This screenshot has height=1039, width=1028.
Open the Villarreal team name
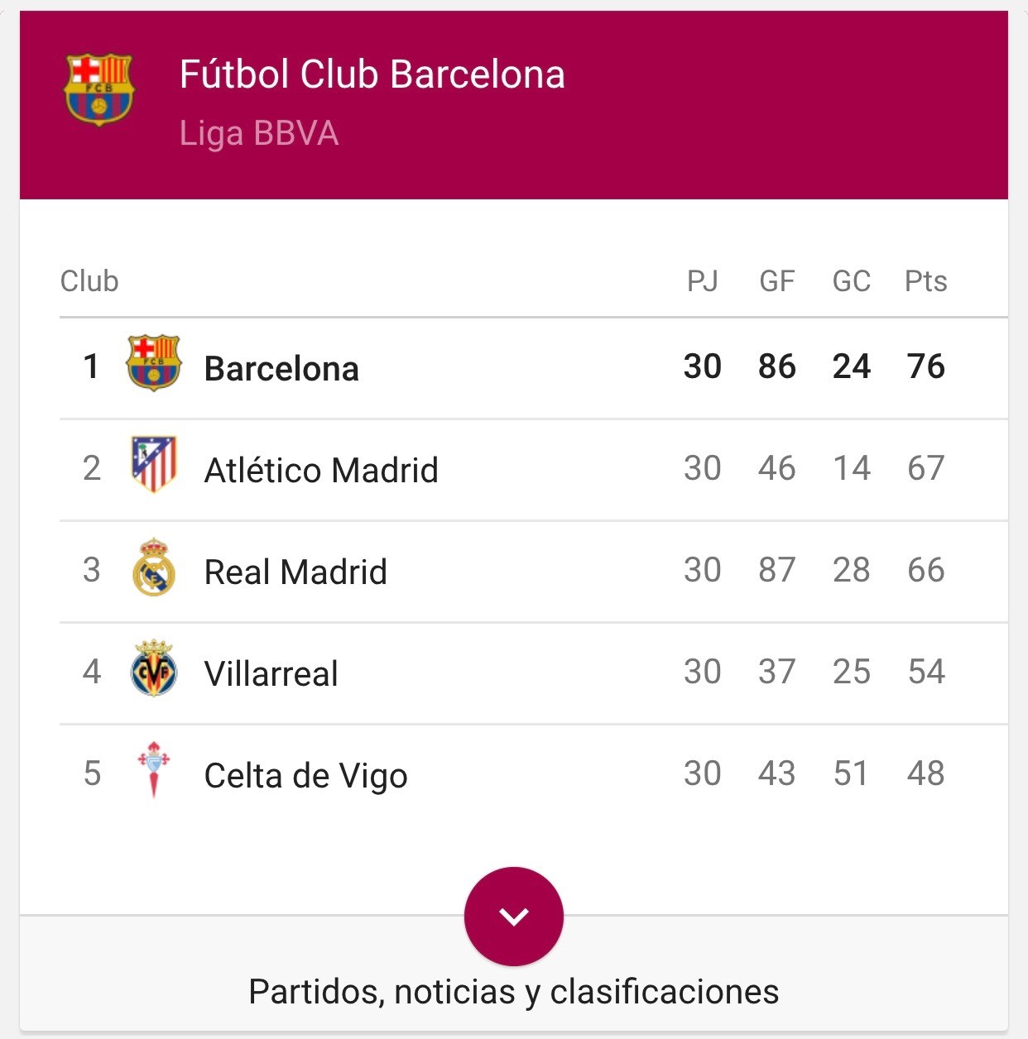pyautogui.click(x=271, y=674)
